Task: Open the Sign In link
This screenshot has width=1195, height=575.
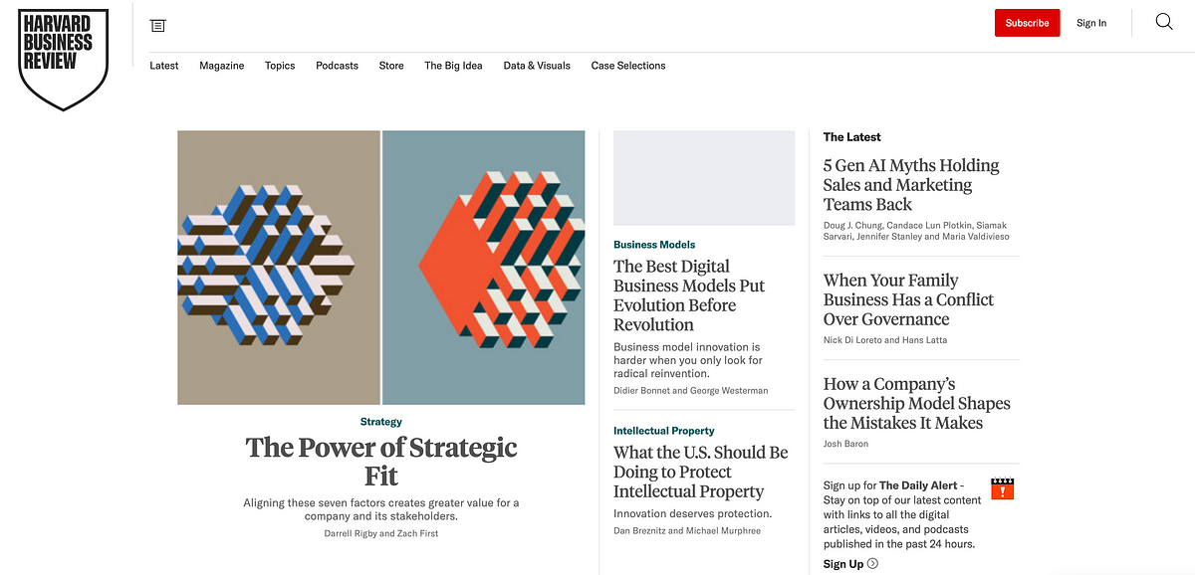Action: [1090, 23]
